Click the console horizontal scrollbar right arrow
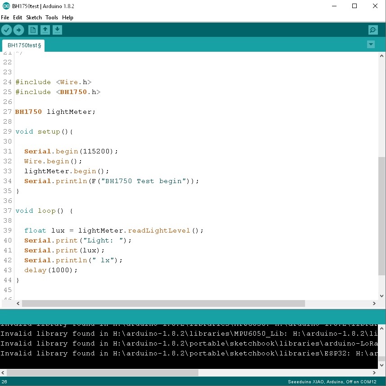Screen dimensions: 386x386 tap(374, 373)
